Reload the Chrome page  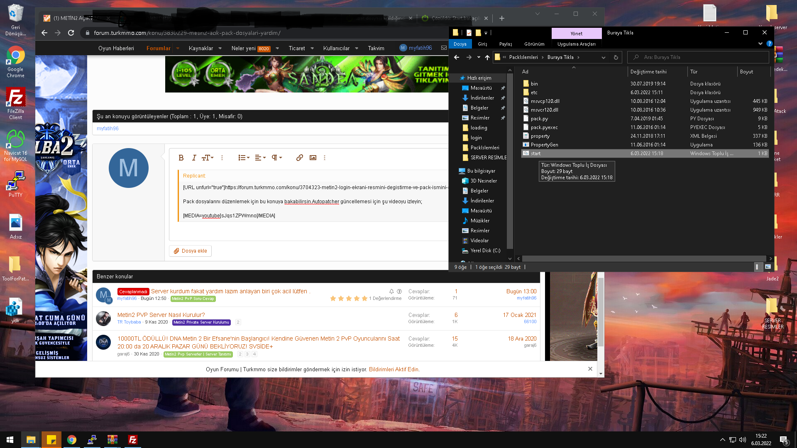(x=71, y=33)
